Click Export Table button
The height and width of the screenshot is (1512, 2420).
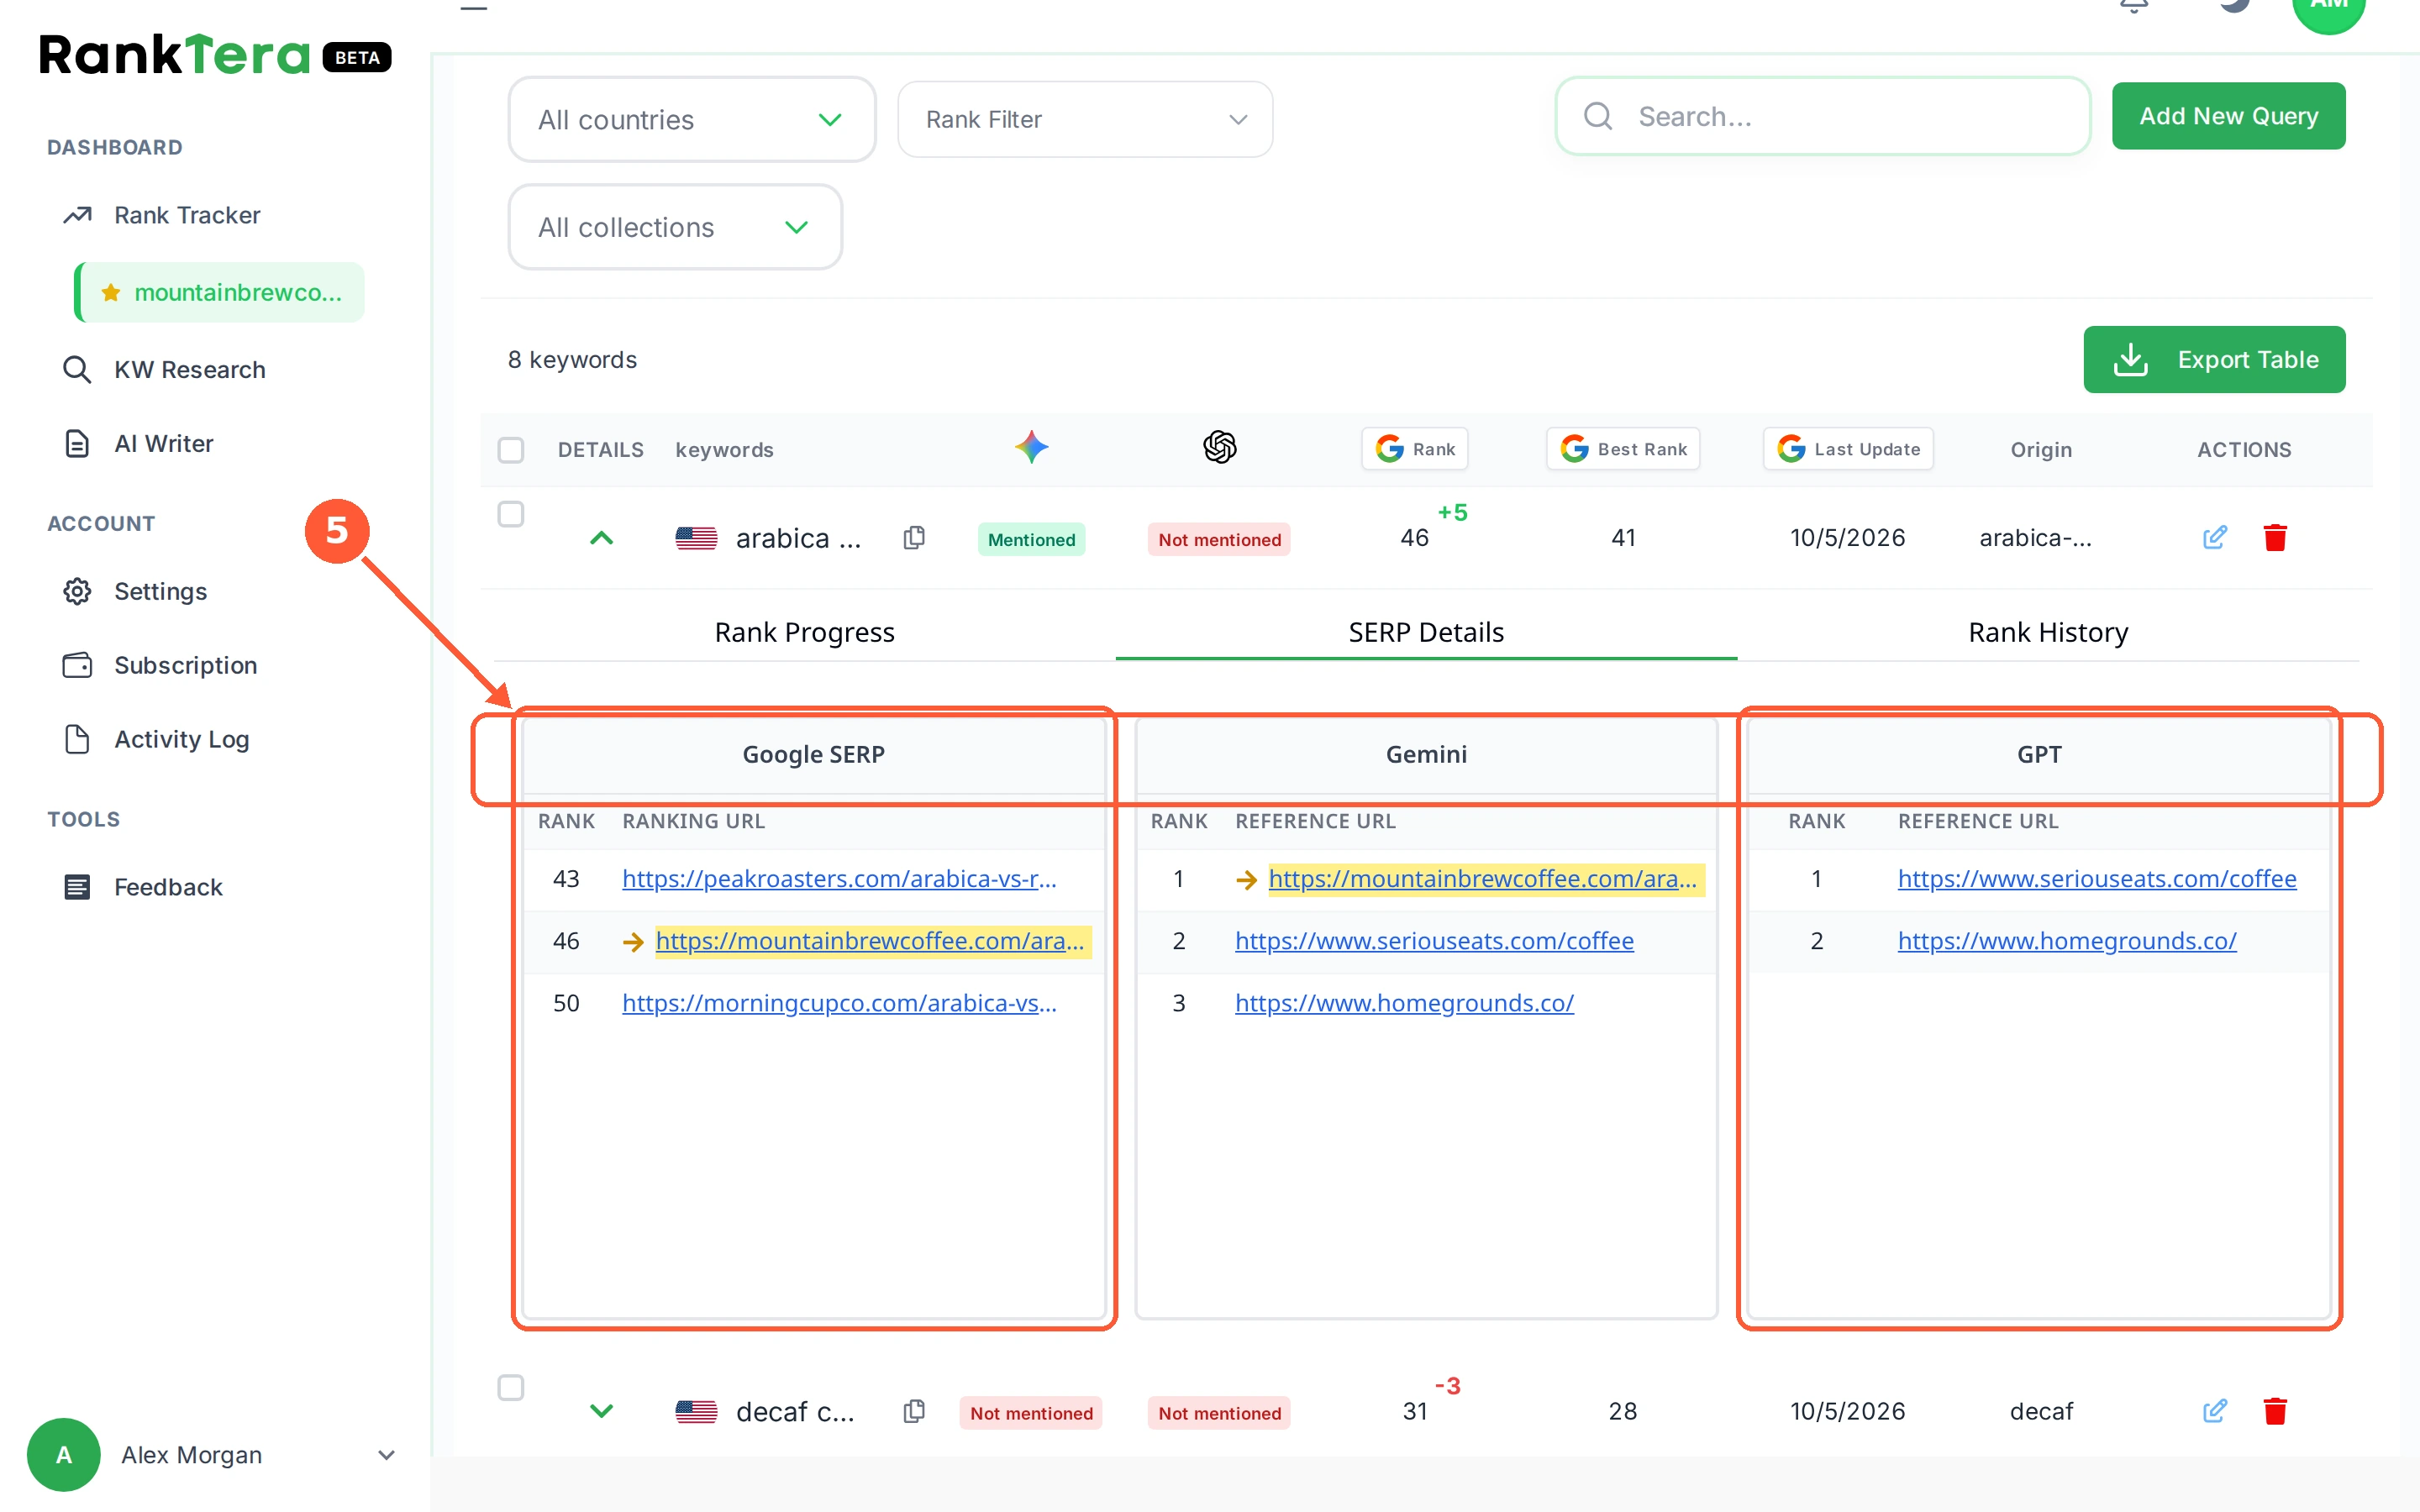(x=2214, y=359)
